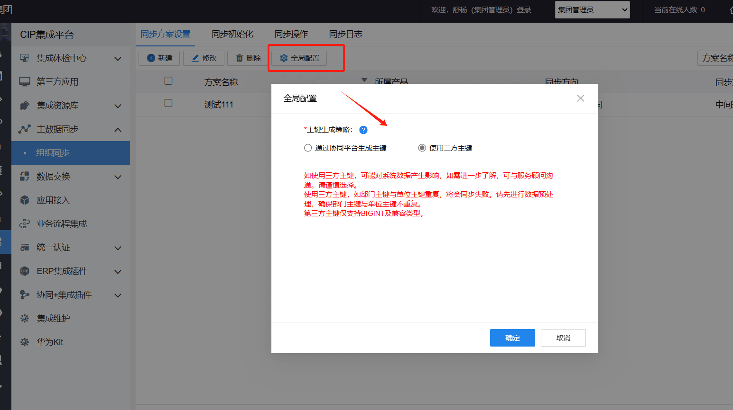
Task: Expand the 协同+集成插件 menu chevron
Action: pyautogui.click(x=118, y=295)
